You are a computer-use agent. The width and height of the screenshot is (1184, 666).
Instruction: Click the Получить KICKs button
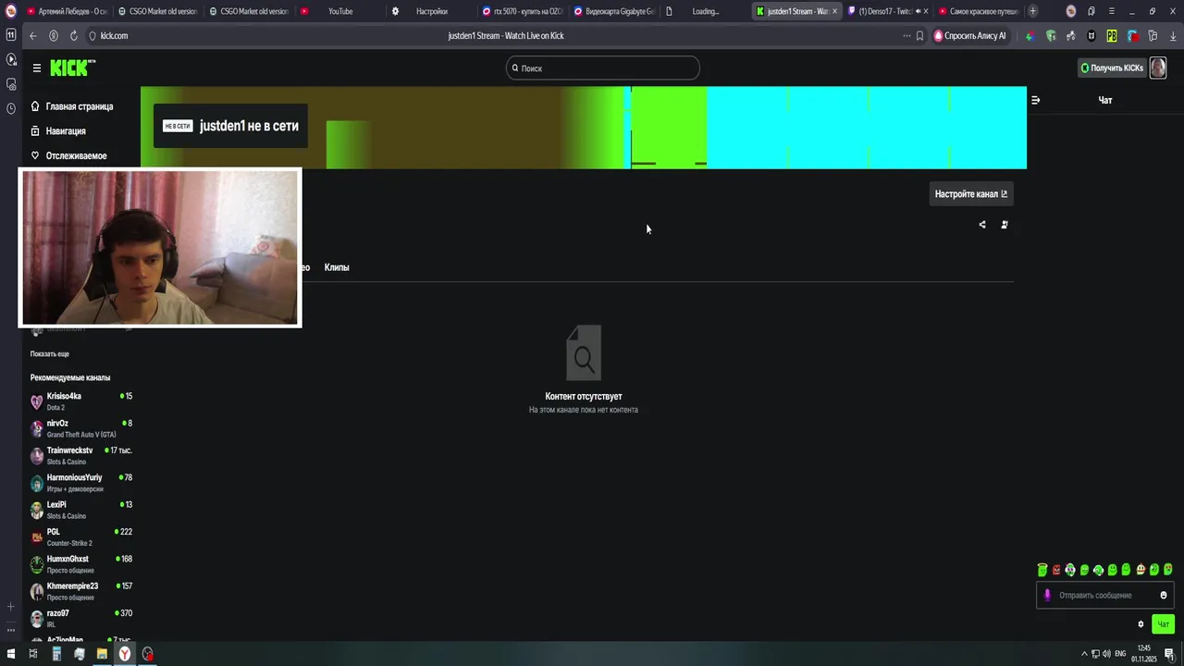[x=1112, y=68]
